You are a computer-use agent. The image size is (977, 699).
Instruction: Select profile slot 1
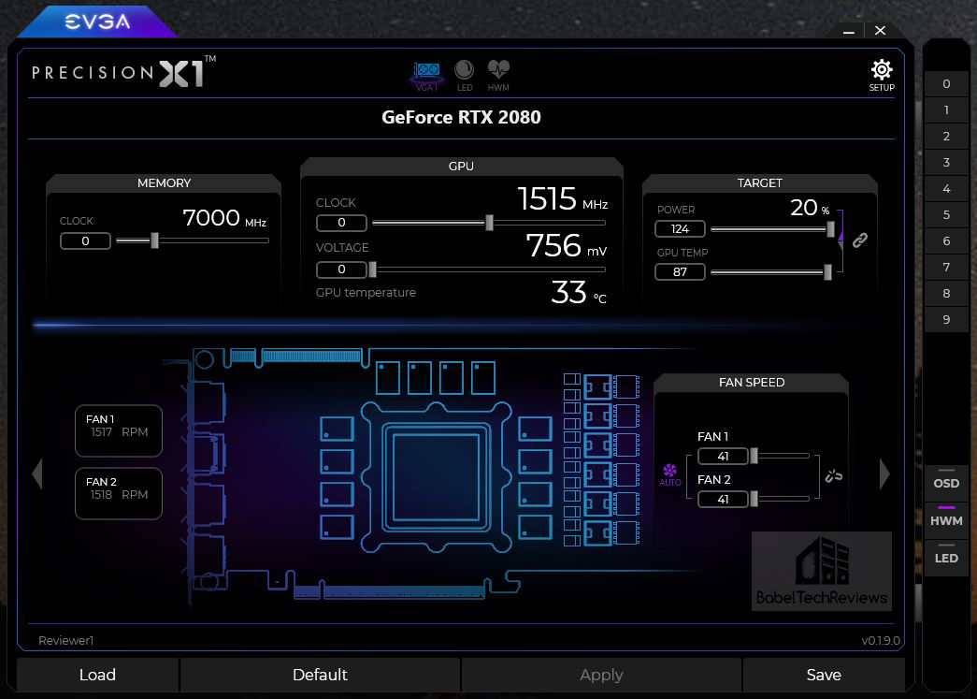tap(946, 110)
